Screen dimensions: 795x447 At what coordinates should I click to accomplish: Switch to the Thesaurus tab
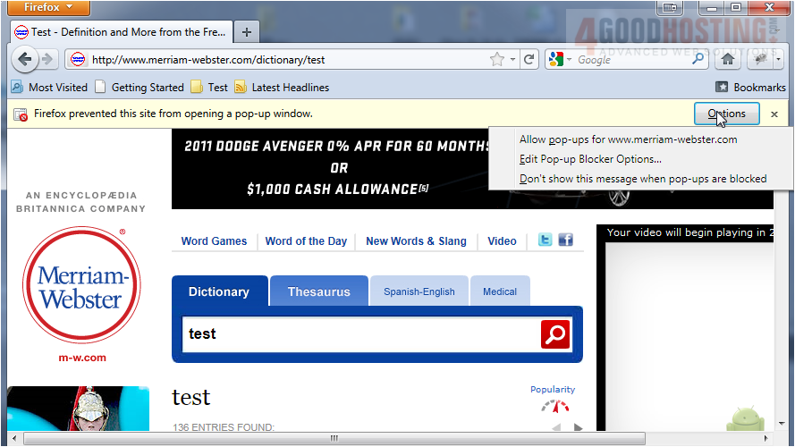pyautogui.click(x=318, y=291)
